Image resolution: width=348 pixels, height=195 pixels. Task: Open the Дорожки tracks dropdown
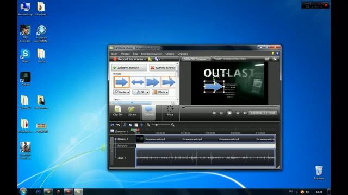coord(120,131)
